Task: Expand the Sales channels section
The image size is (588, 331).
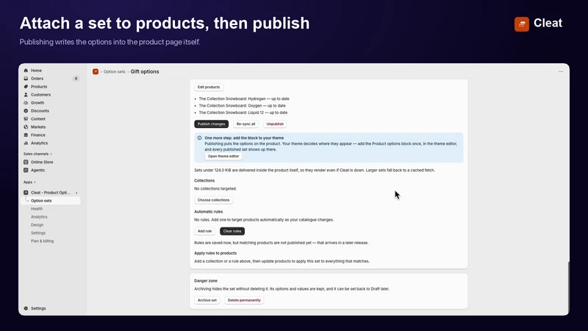Action: tap(37, 154)
